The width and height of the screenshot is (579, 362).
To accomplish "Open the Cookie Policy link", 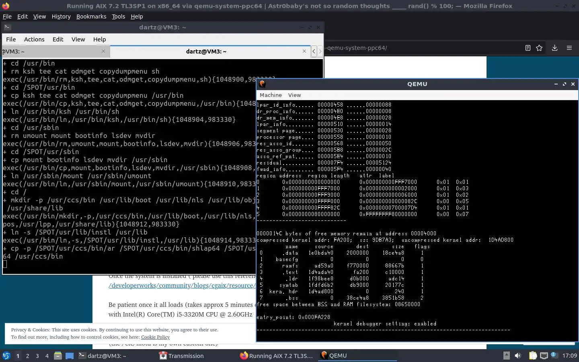I will pyautogui.click(x=155, y=337).
